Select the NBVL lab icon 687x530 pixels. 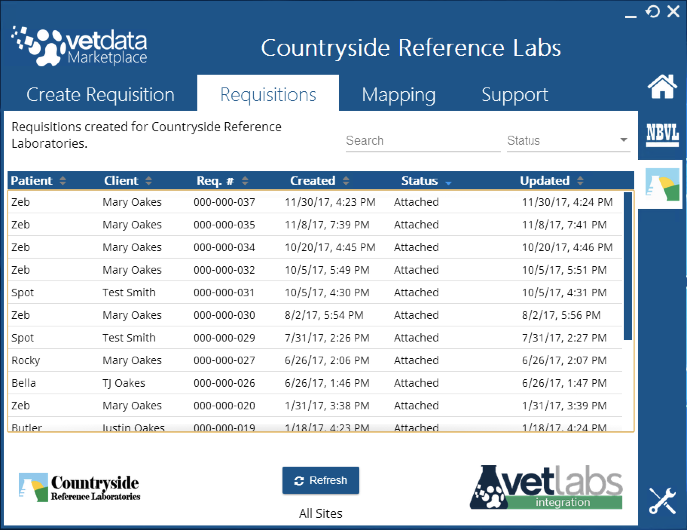tap(662, 135)
